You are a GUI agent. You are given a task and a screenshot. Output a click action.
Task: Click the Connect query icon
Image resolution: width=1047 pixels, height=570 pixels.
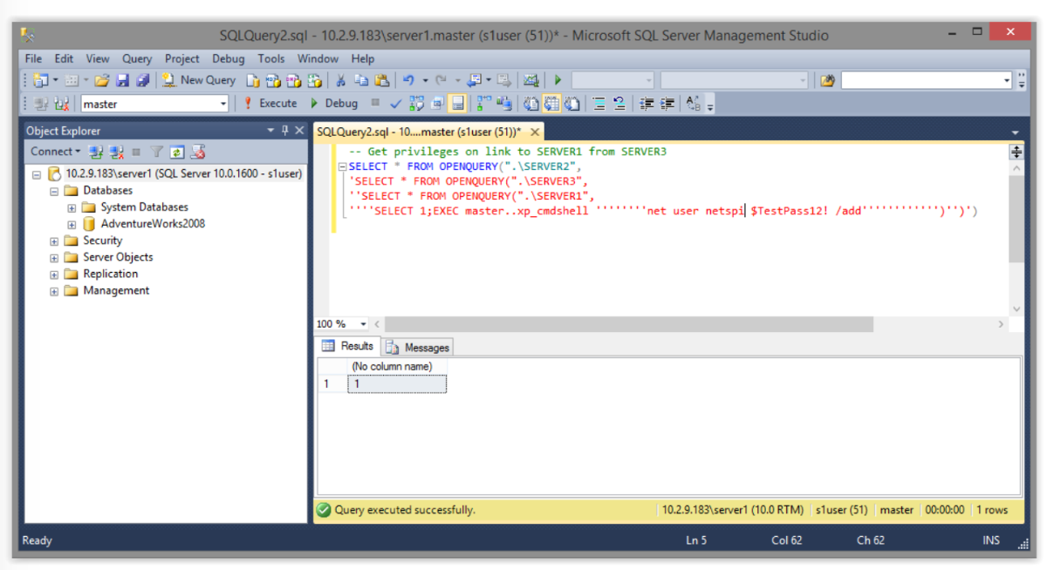click(41, 103)
